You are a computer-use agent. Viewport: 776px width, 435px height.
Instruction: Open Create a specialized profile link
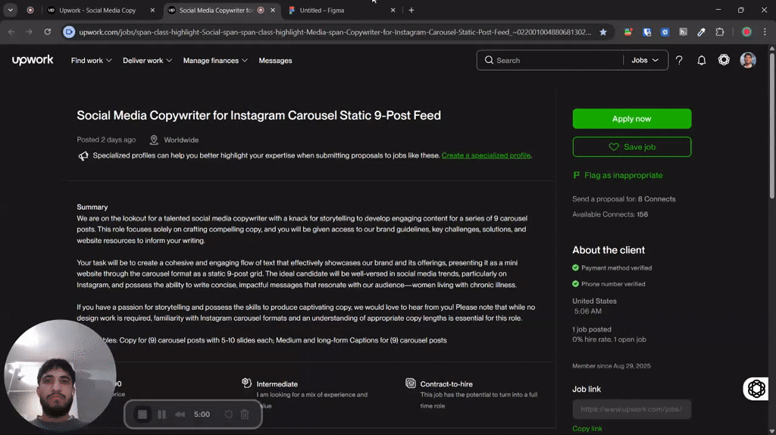click(x=486, y=155)
